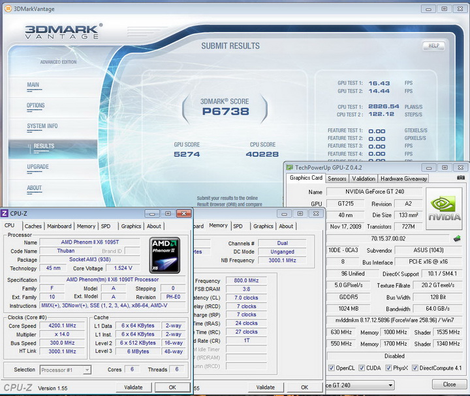The height and width of the screenshot is (396, 470).
Task: Open SYSTEM INFO in the 3DMark sidebar
Action: pos(42,126)
